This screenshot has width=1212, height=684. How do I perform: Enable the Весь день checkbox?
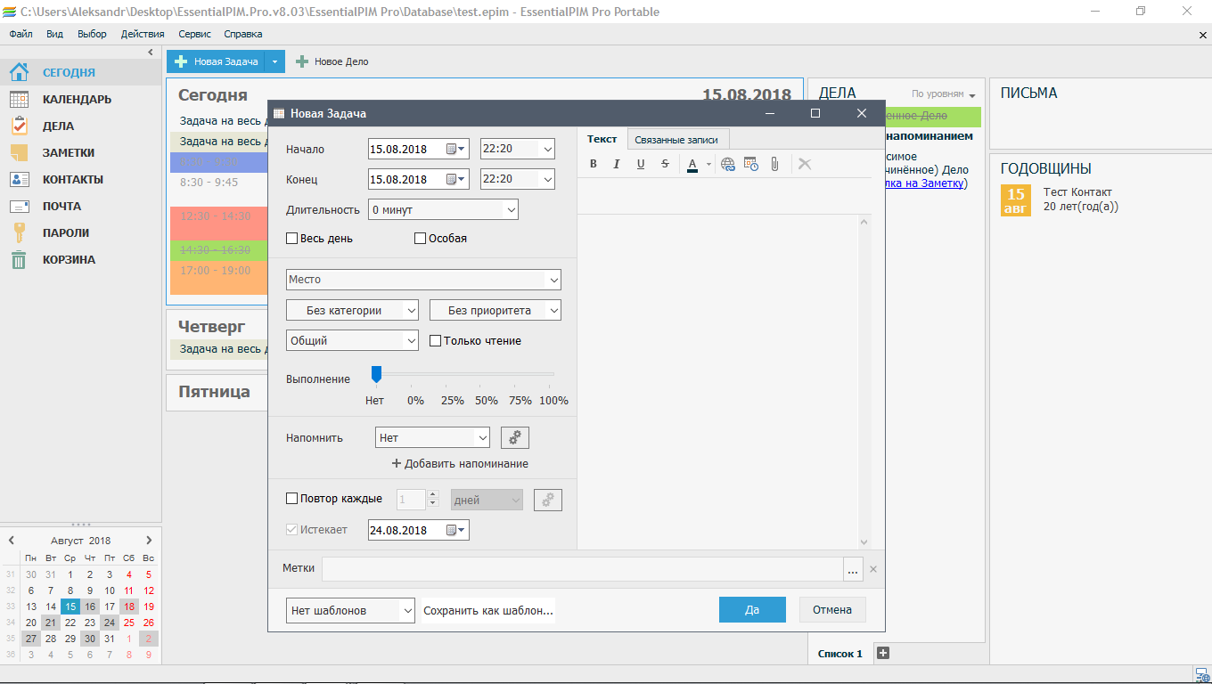(292, 239)
